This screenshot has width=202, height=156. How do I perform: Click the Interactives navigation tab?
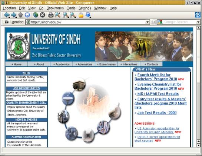(x=129, y=64)
